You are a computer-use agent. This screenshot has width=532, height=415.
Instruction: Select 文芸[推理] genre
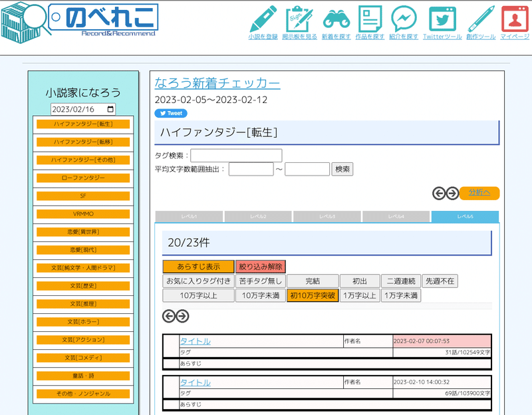pos(83,304)
